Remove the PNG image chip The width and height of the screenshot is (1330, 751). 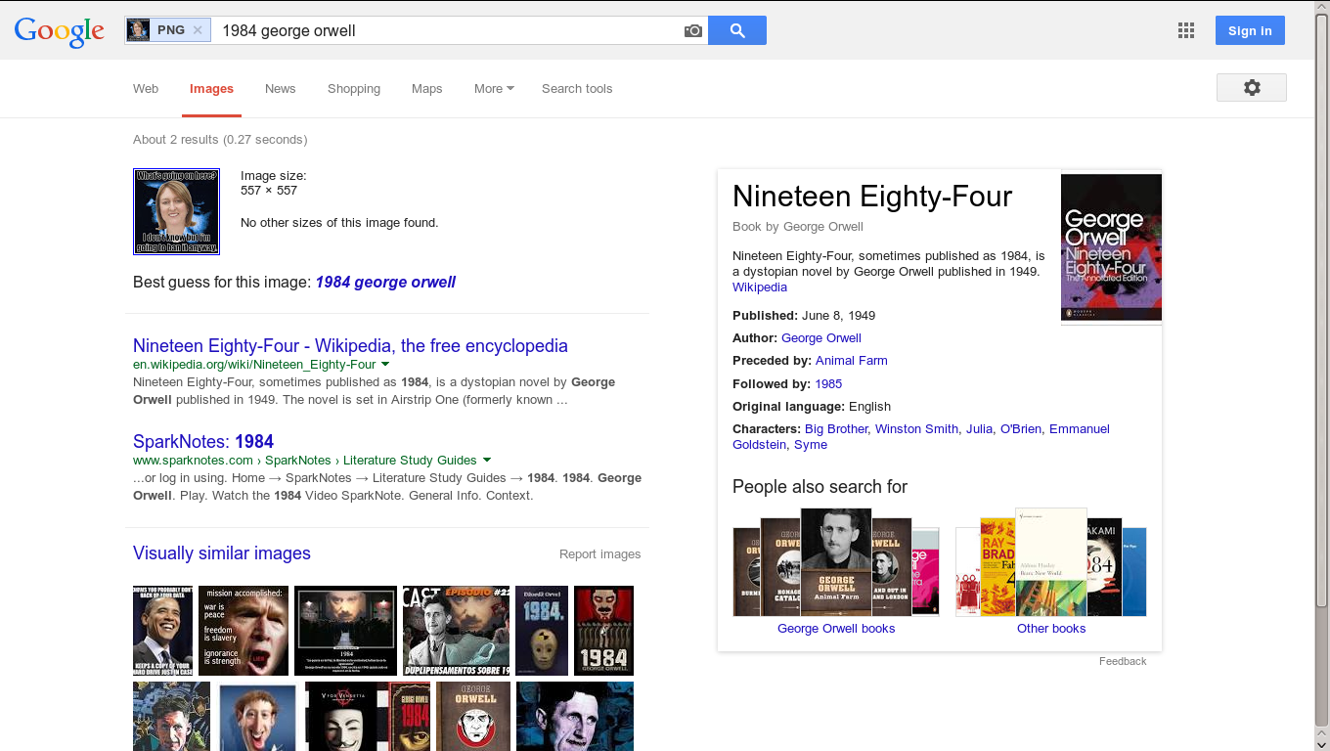[x=198, y=30]
